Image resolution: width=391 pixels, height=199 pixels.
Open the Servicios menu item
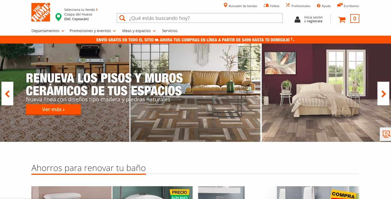[170, 31]
